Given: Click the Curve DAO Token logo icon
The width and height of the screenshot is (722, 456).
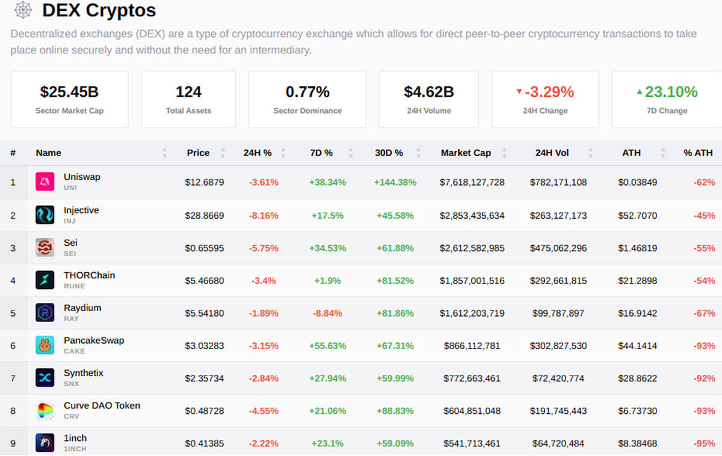Looking at the screenshot, I should point(45,411).
